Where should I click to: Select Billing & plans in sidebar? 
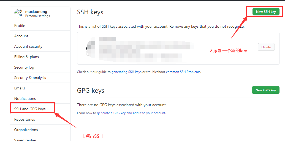pos(40,57)
